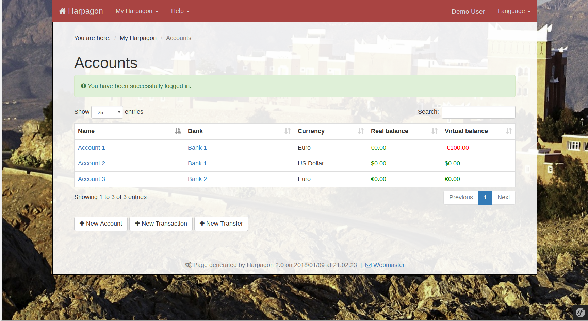The height and width of the screenshot is (321, 588).
Task: Click the info icon in the success alert
Action: coord(83,86)
